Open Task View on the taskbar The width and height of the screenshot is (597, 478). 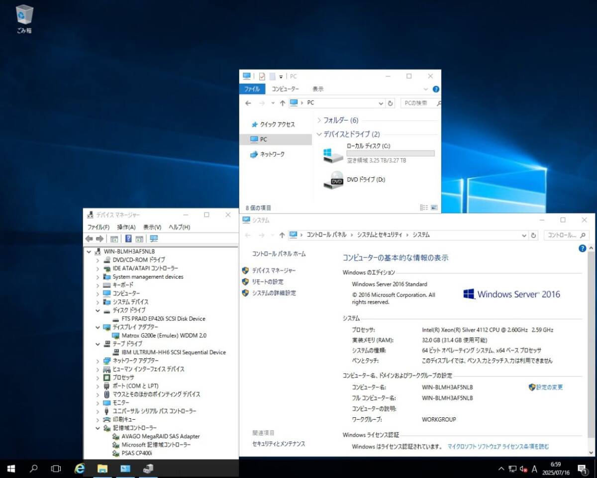coord(56,469)
